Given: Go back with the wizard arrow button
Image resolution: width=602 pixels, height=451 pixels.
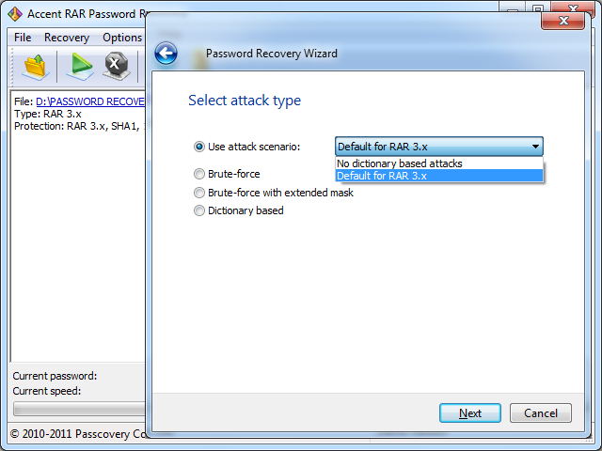Looking at the screenshot, I should point(166,54).
